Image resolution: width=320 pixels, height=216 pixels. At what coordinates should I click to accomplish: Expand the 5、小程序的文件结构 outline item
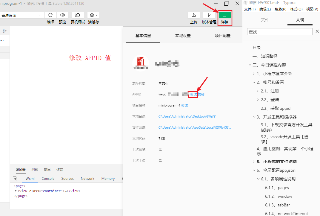pos(254,162)
